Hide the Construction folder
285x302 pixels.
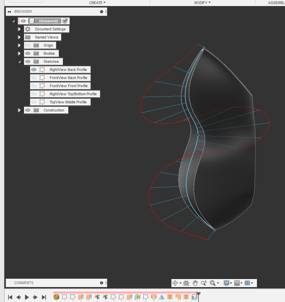pos(28,110)
